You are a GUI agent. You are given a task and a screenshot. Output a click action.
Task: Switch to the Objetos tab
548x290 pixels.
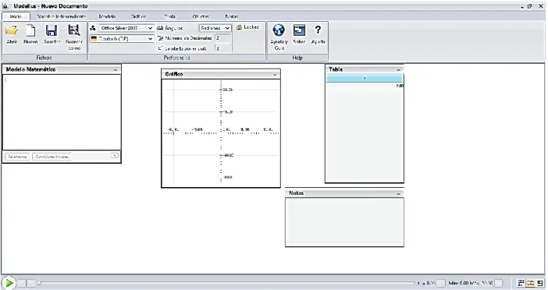tap(201, 16)
